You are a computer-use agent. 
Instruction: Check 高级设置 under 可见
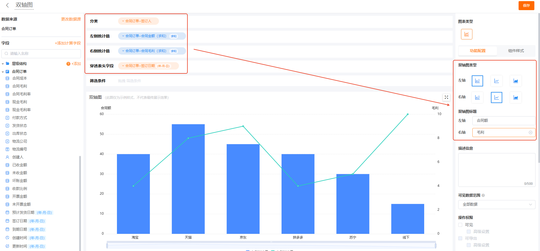click(x=469, y=232)
